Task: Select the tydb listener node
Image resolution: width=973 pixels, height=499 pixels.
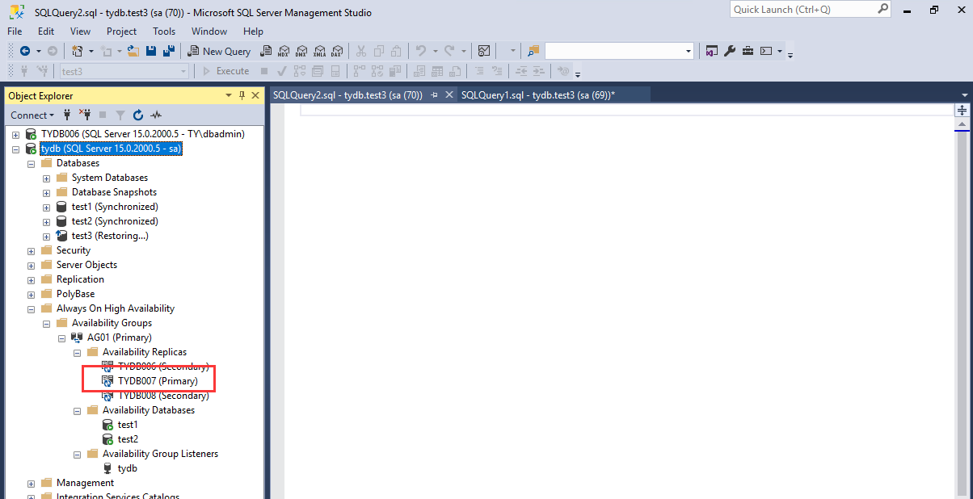Action: point(127,468)
